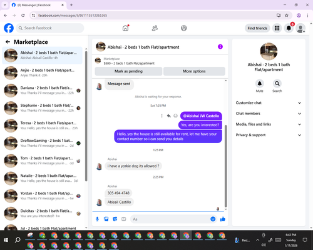313x250 pixels.
Task: Mute the chat using the bell icon
Action: (x=260, y=84)
